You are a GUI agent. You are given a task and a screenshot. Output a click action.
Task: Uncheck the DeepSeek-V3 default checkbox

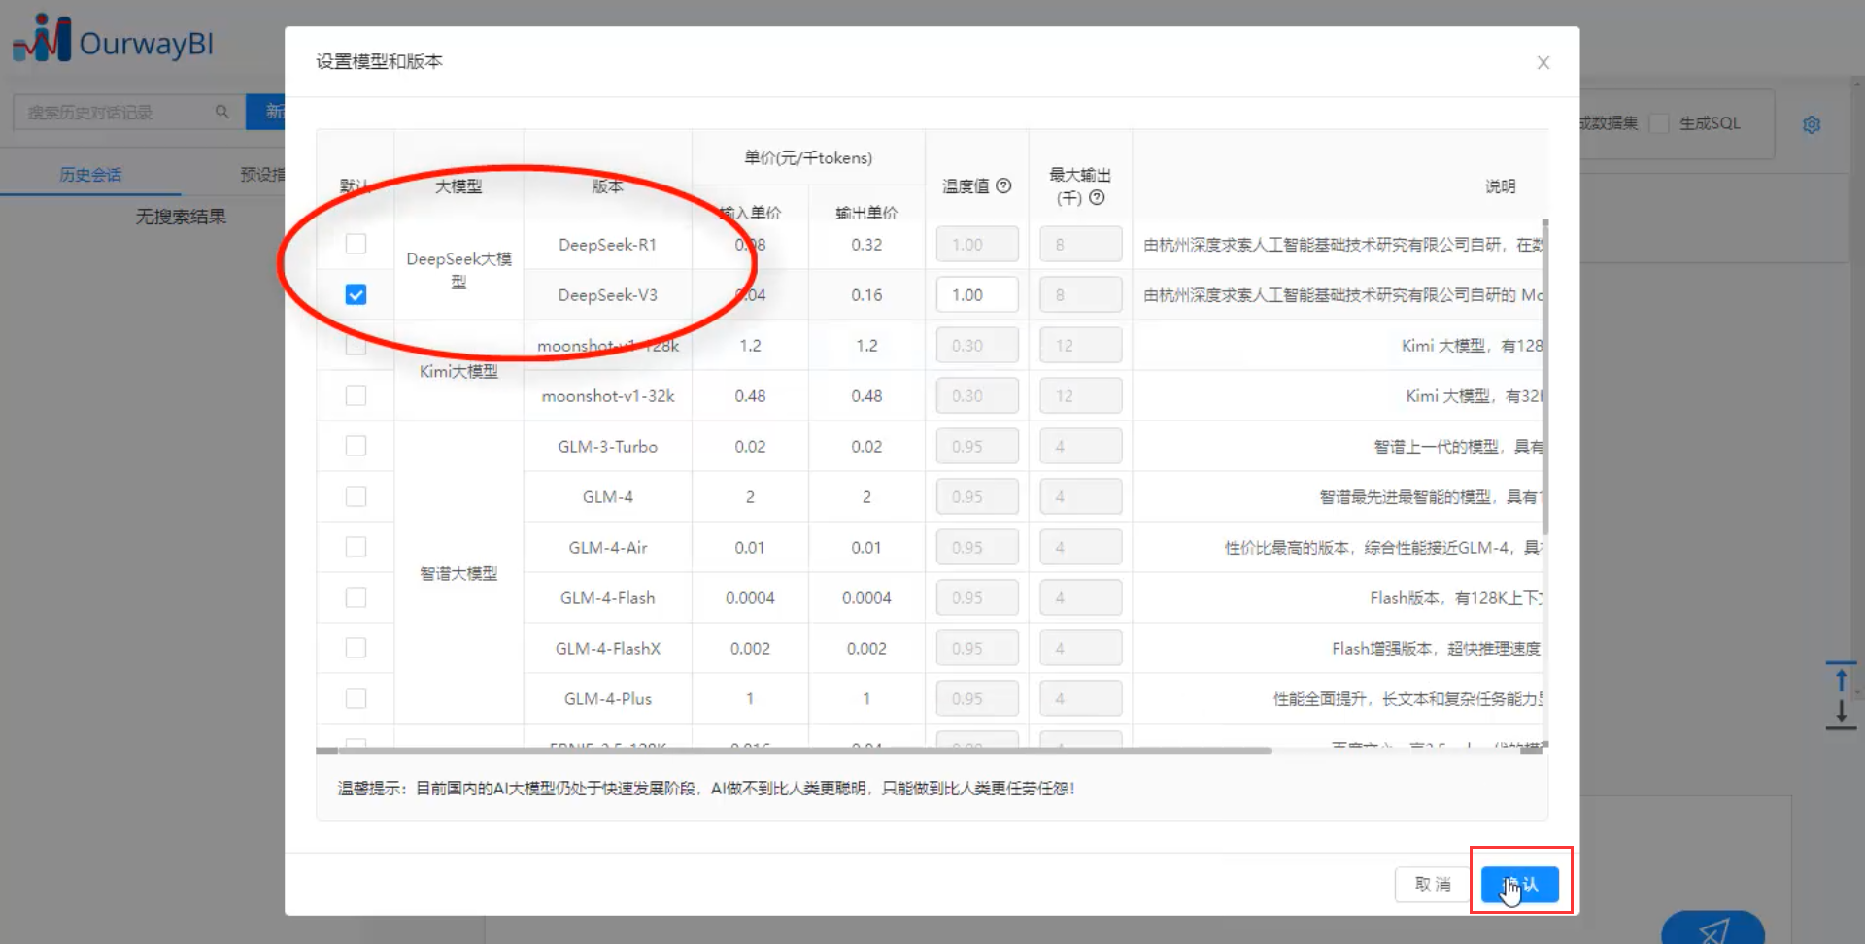pyautogui.click(x=356, y=294)
